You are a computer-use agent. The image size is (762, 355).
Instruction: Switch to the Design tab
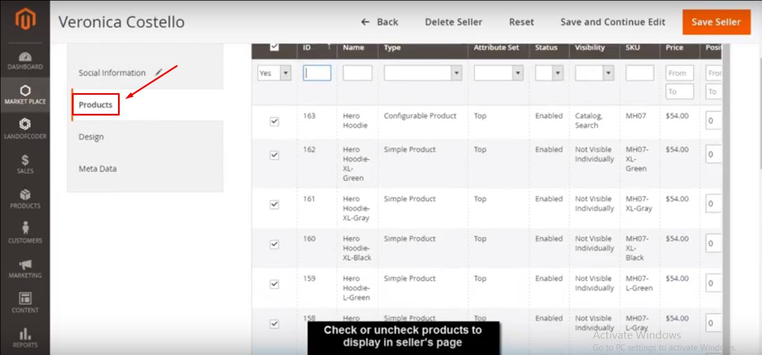click(91, 136)
